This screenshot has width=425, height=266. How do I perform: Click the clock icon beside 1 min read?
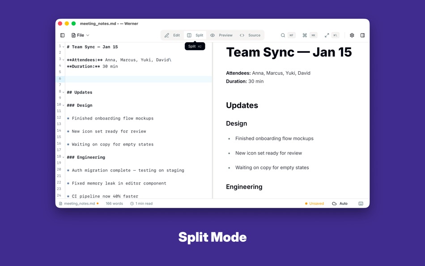tap(132, 204)
